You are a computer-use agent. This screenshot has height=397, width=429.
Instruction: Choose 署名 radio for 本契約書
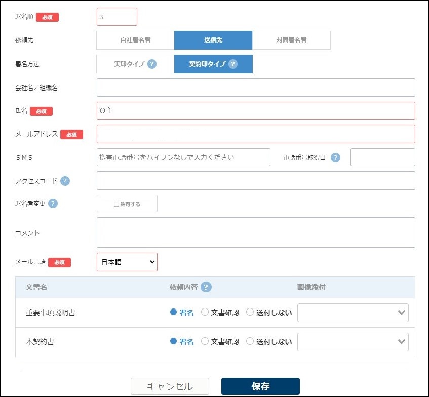[x=174, y=341]
